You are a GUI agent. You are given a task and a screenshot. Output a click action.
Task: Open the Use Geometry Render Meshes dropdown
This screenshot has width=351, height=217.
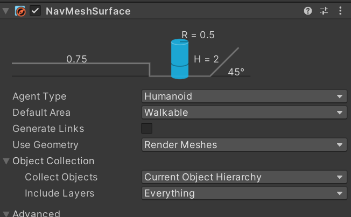tap(244, 145)
